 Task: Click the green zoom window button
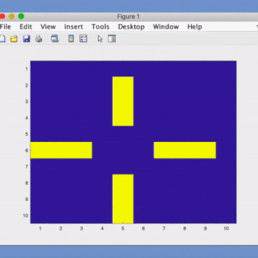21,16
